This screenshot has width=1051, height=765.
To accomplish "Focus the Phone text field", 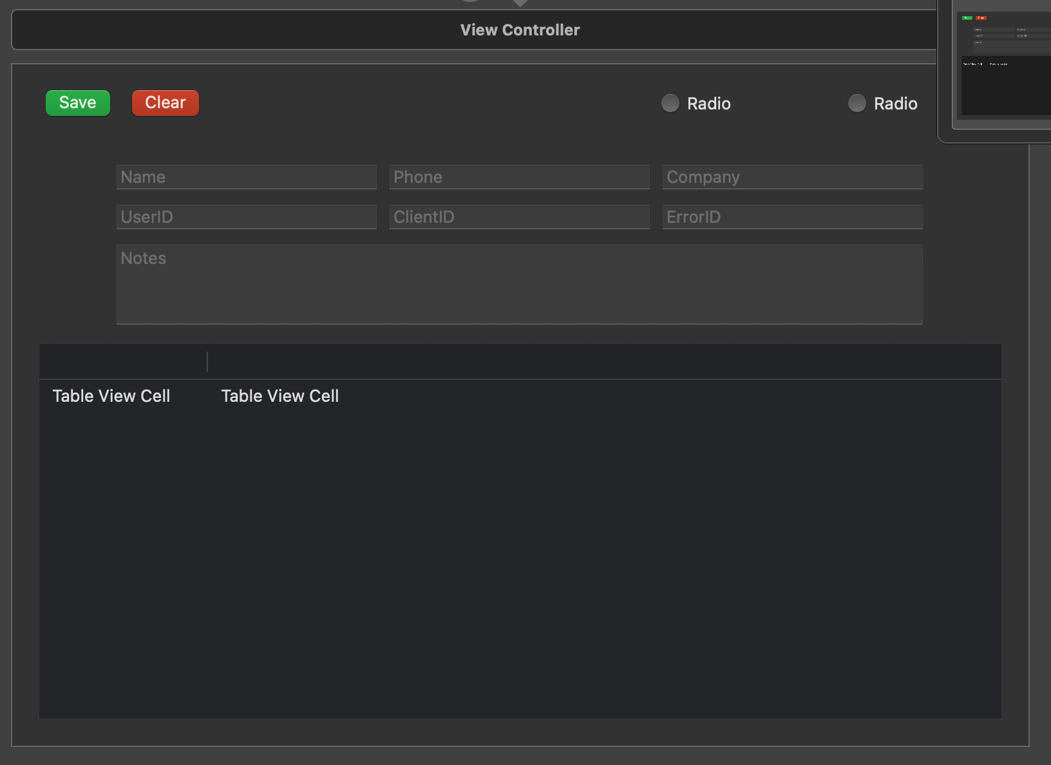I will [519, 177].
